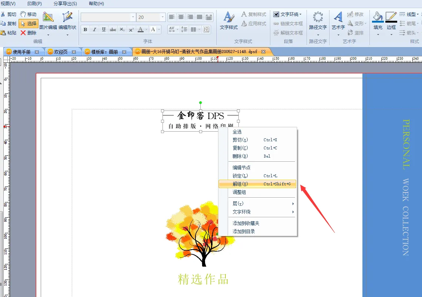Center align the text
This screenshot has height=297, width=422.
(x=181, y=17)
